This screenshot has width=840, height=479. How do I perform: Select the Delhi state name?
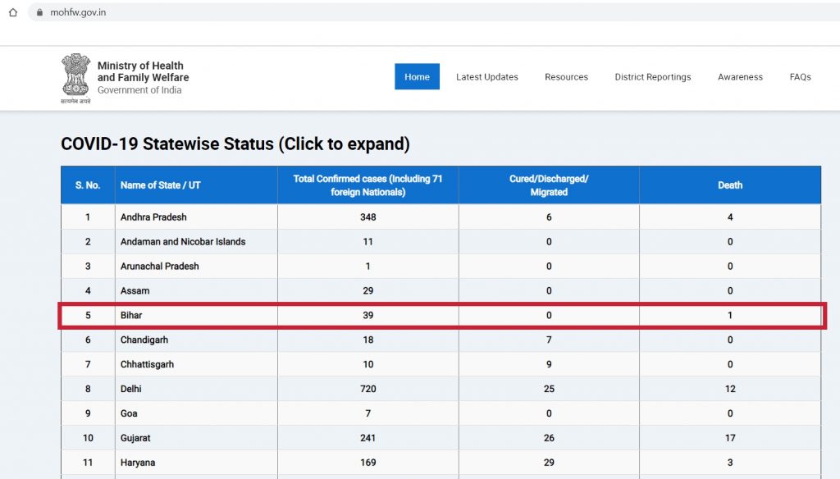point(130,389)
